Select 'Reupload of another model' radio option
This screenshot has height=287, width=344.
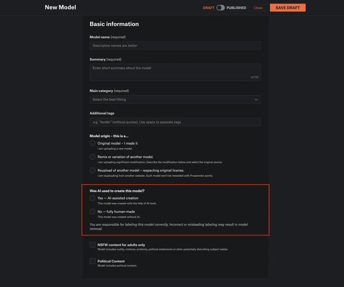[x=92, y=170]
